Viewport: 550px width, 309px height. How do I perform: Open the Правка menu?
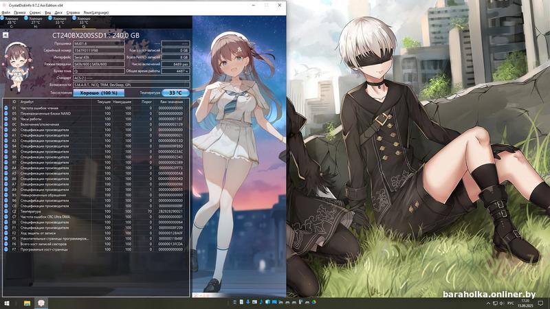(20, 12)
